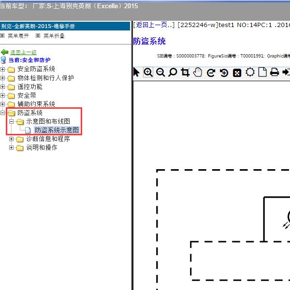Click the blue 防盗系统 page heading
The height and width of the screenshot is (290, 290).
[x=149, y=41]
